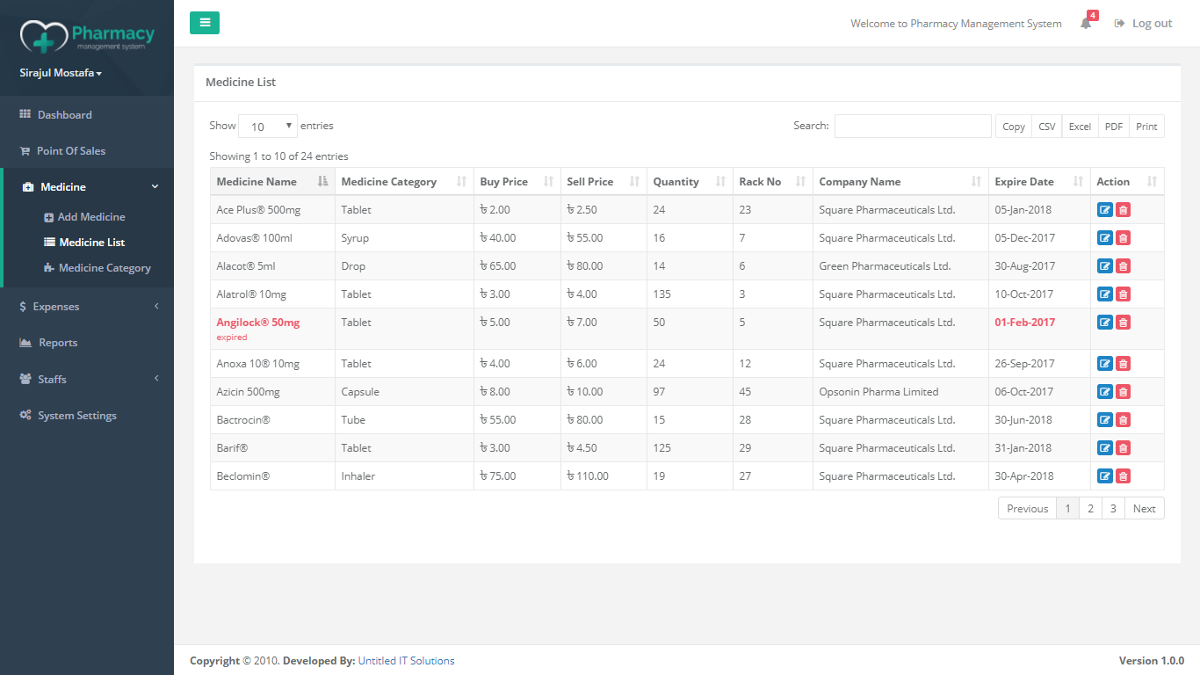Screen dimensions: 1200x675
Task: Expand the Expenses sidebar menu
Action: pyautogui.click(x=89, y=307)
